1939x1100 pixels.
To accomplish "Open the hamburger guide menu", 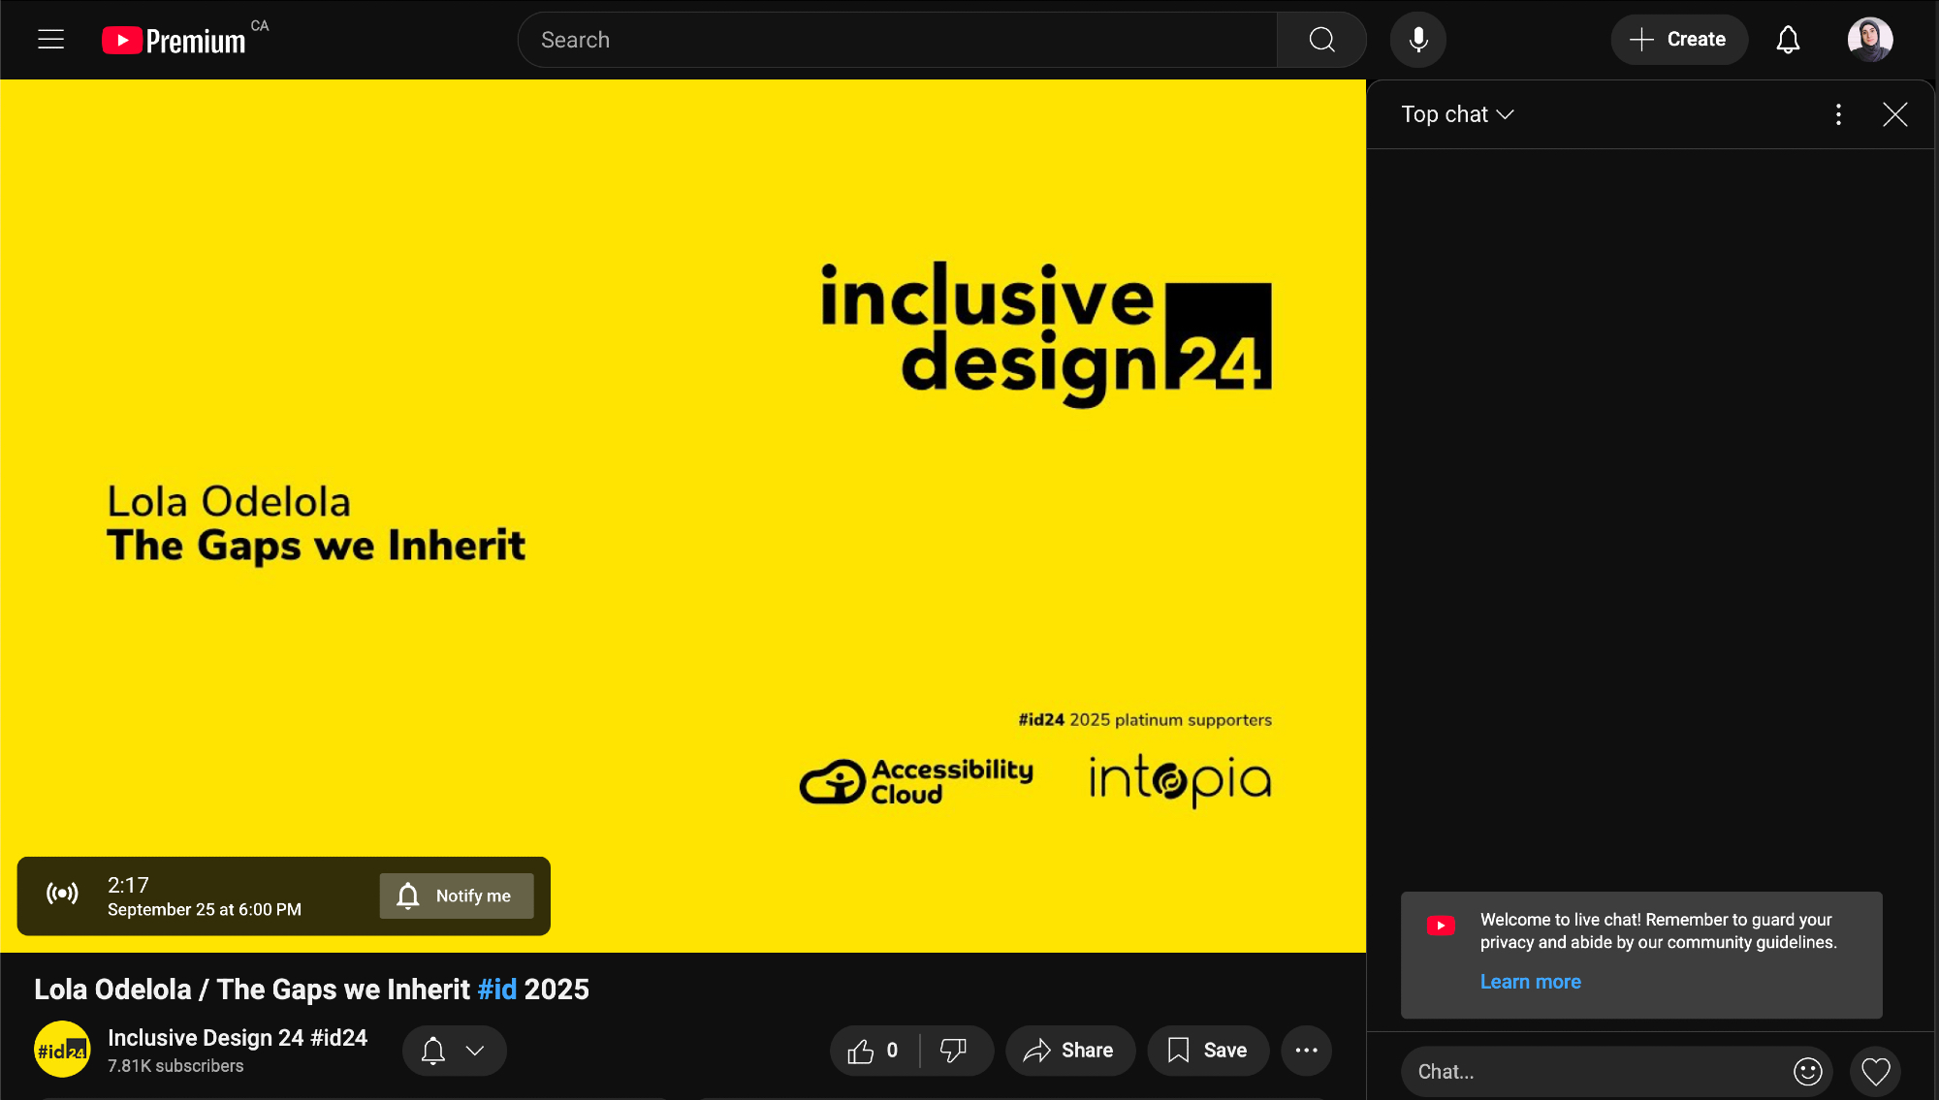I will [50, 40].
